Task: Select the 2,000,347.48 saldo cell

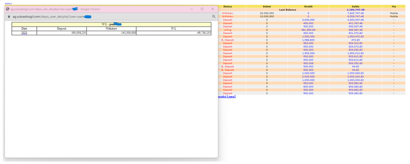Action: pyautogui.click(x=356, y=20)
